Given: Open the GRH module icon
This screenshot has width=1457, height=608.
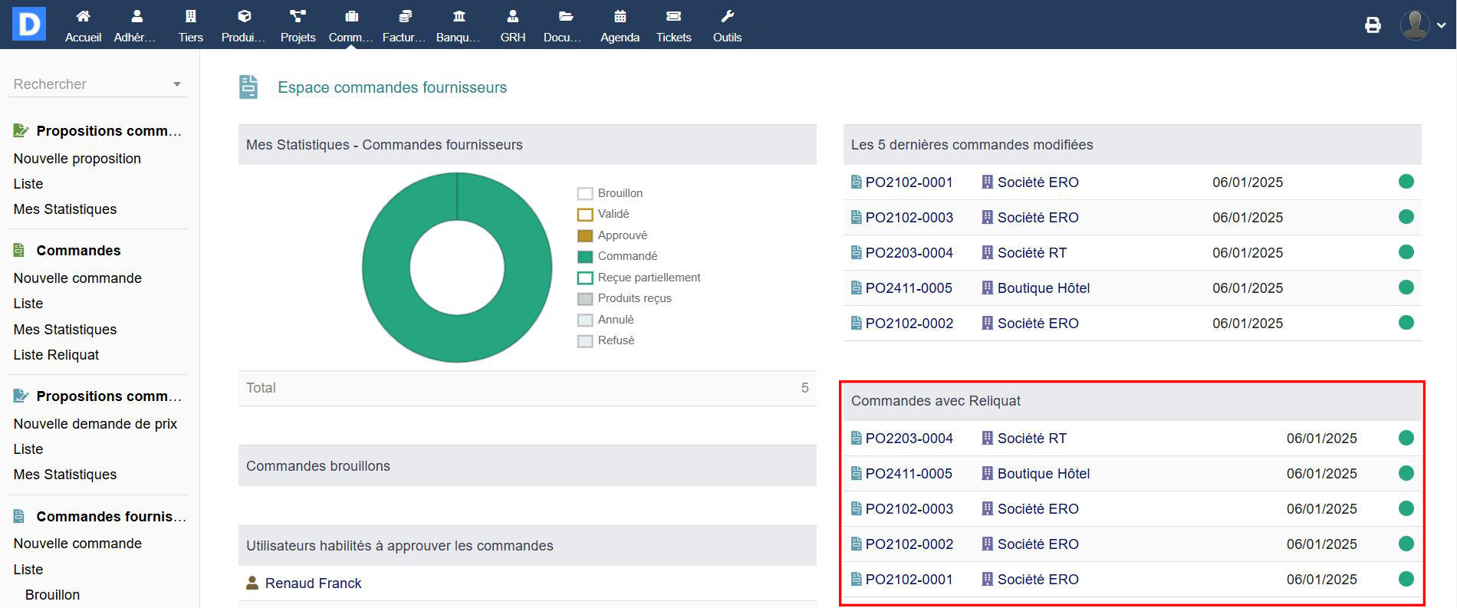Looking at the screenshot, I should click(512, 17).
